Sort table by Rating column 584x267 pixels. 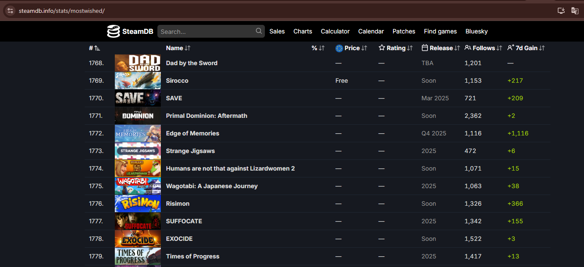coord(396,48)
